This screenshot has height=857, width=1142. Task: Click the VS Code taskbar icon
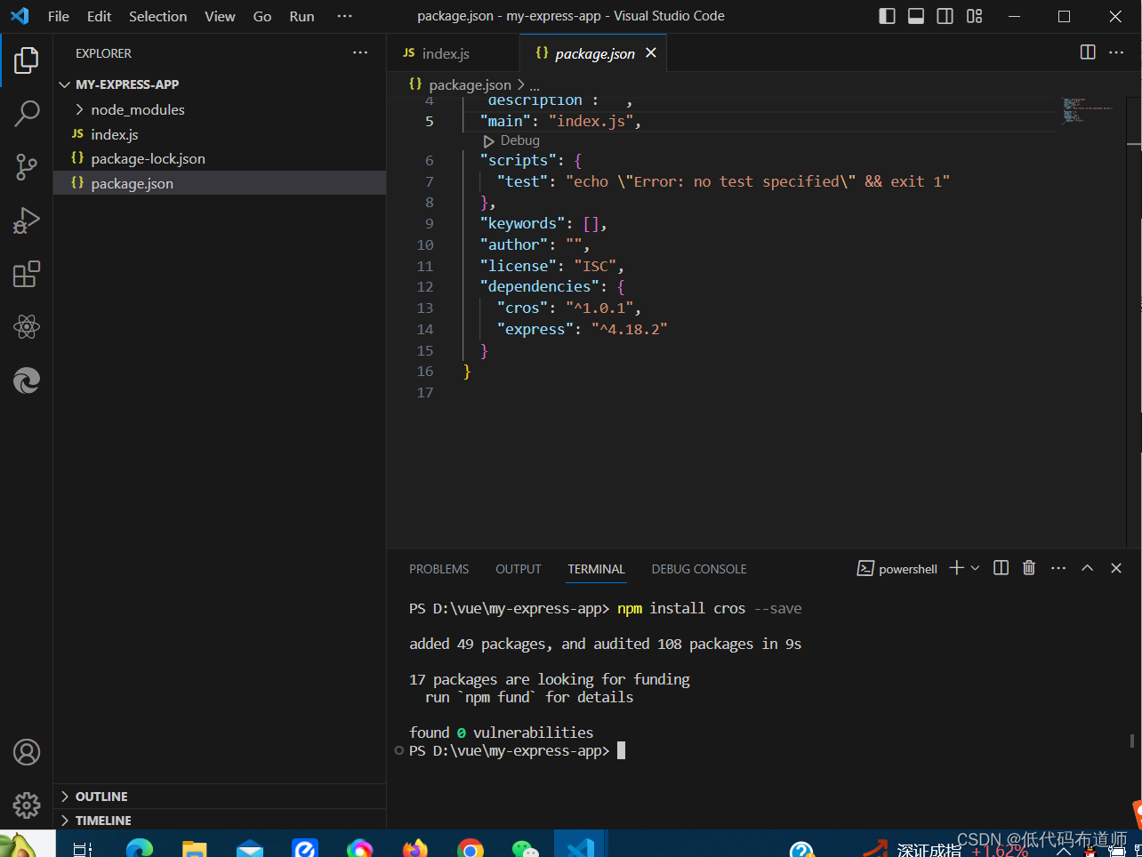pos(581,845)
